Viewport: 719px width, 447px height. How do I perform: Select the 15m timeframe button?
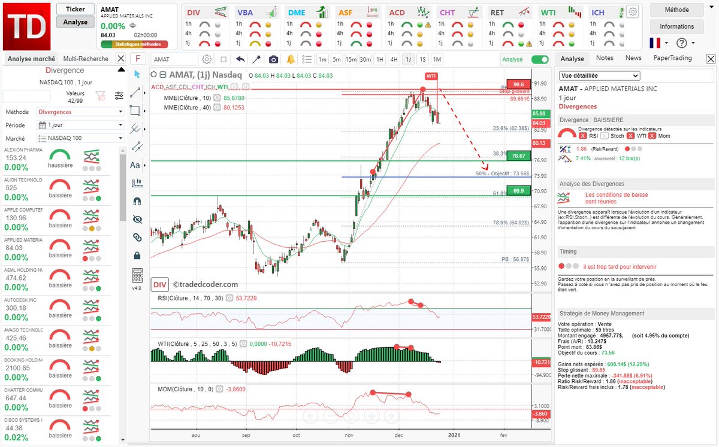point(351,59)
